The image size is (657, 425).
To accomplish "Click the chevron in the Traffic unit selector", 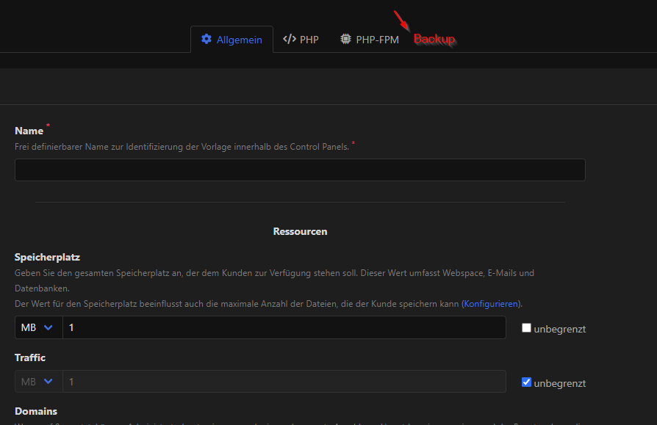I will 49,382.
